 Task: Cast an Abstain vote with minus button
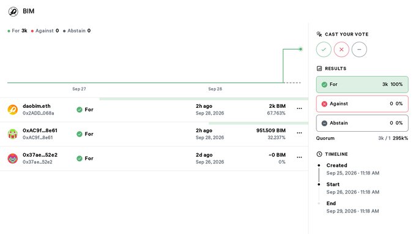tap(359, 50)
